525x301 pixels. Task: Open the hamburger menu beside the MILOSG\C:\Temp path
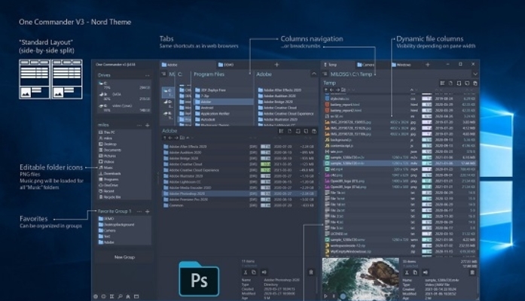point(325,74)
